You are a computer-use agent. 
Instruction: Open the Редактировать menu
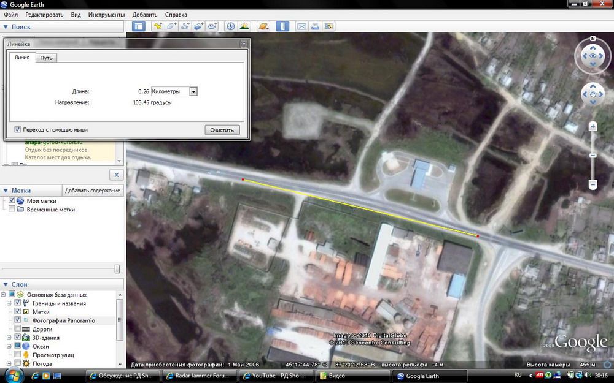[x=44, y=15]
